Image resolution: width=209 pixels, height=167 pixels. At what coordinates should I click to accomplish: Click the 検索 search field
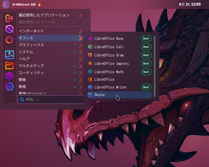51,99
